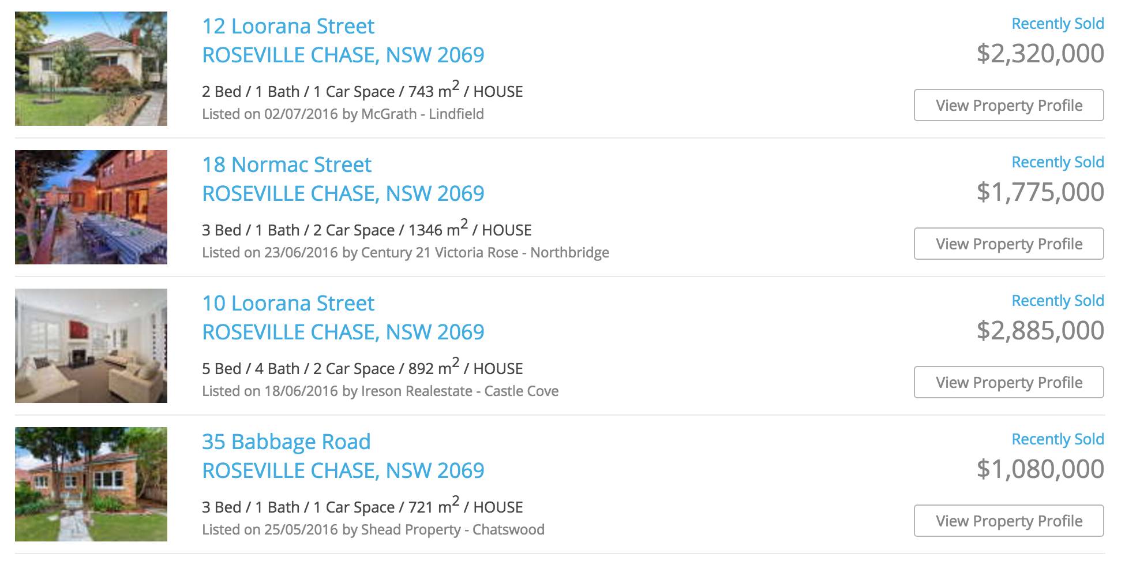Image resolution: width=1140 pixels, height=568 pixels.
Task: Click the 35 Babbage Road address link
Action: tap(286, 442)
